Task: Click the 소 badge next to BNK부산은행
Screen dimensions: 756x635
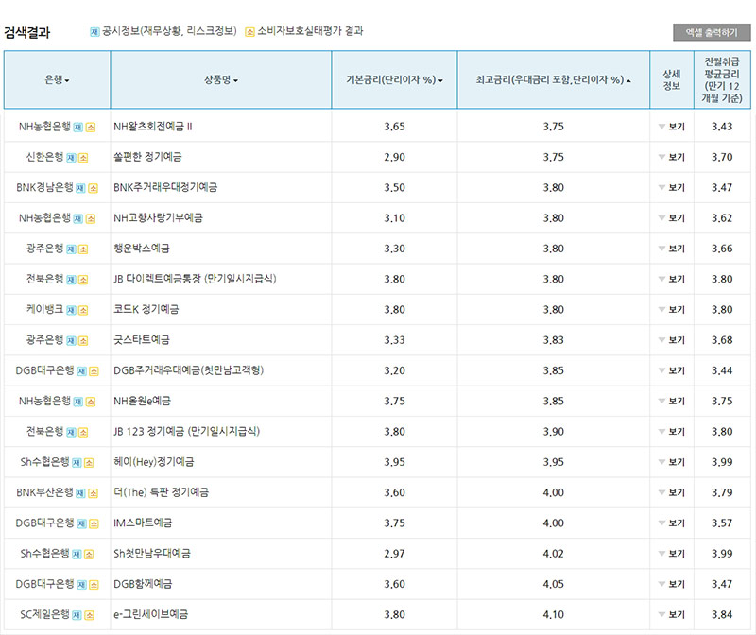Action: [94, 493]
